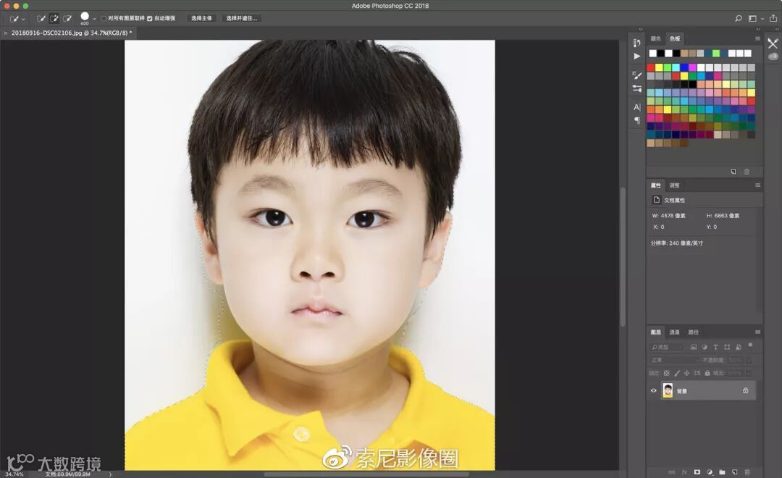The width and height of the screenshot is (782, 478).
Task: Switch to the 通道 tab
Action: click(674, 332)
